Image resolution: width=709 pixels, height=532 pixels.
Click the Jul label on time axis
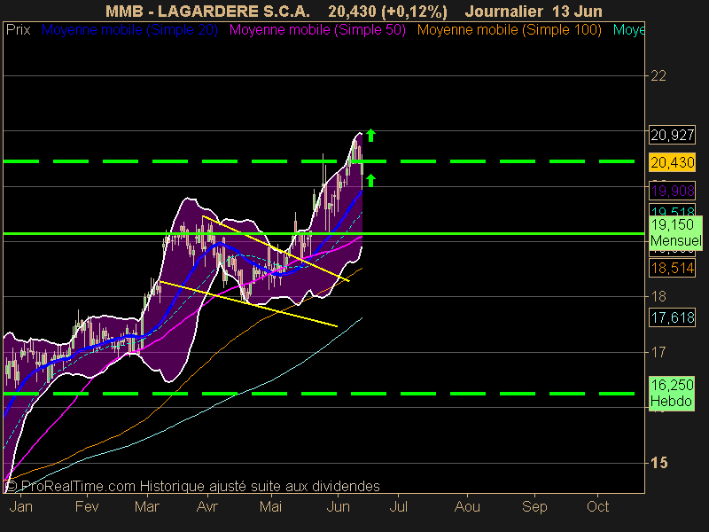pyautogui.click(x=398, y=506)
